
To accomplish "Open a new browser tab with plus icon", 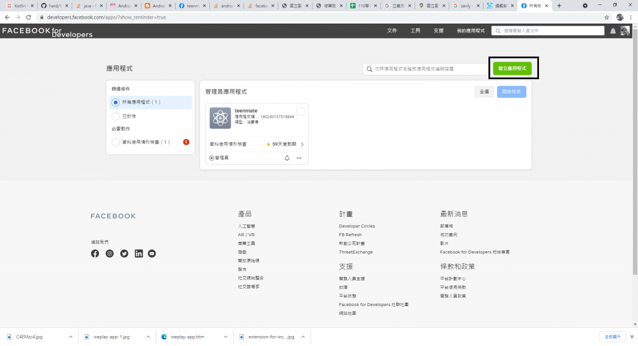I will point(559,6).
